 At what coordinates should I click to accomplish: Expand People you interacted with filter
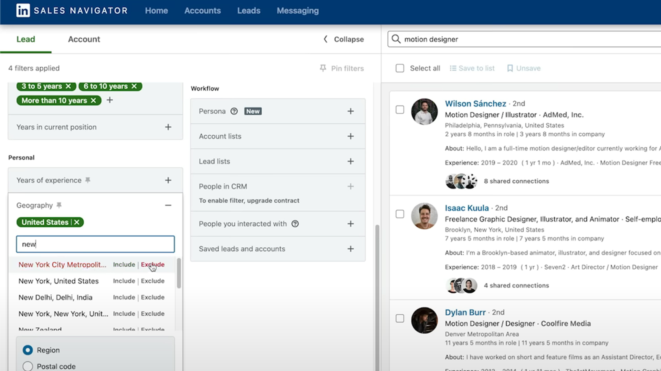[x=350, y=224]
